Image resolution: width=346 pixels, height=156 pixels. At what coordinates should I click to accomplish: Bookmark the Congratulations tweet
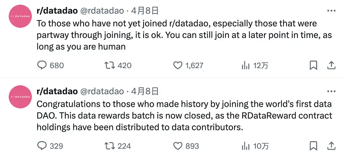(x=313, y=146)
